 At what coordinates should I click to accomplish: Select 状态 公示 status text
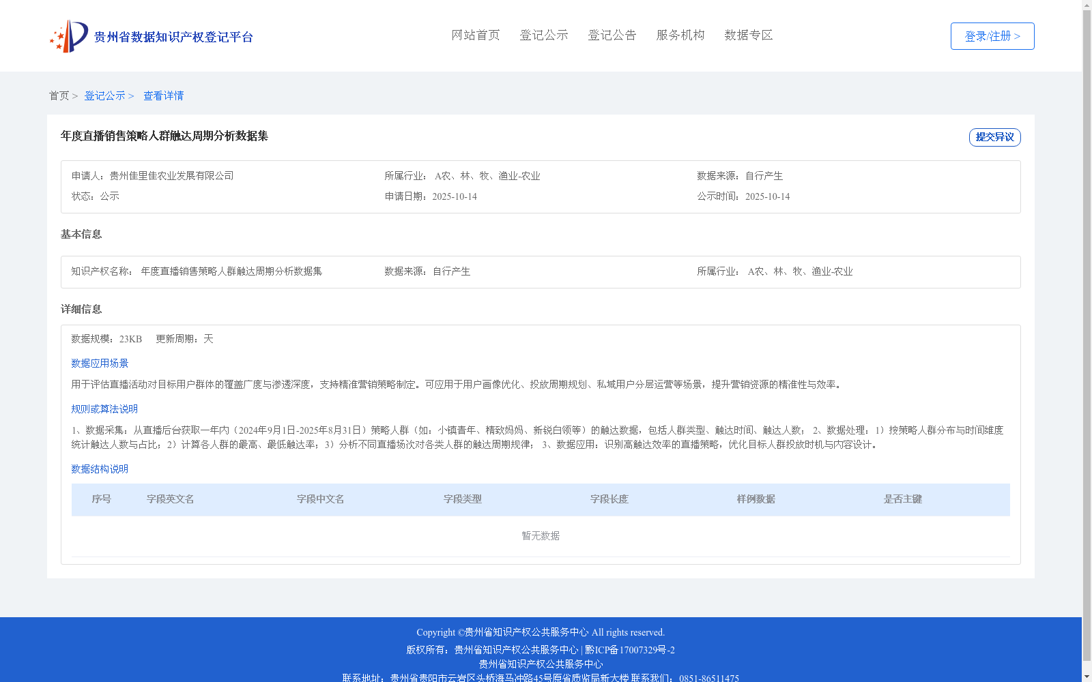click(110, 196)
